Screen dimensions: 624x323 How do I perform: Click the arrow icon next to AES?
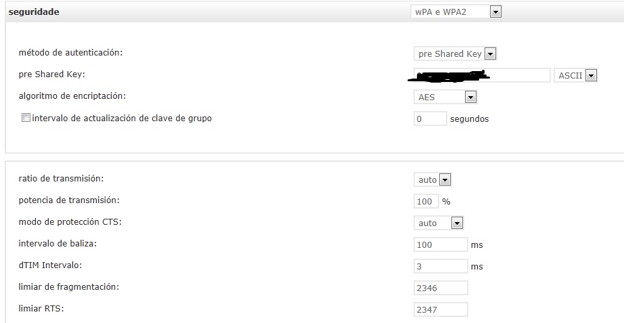[470, 98]
